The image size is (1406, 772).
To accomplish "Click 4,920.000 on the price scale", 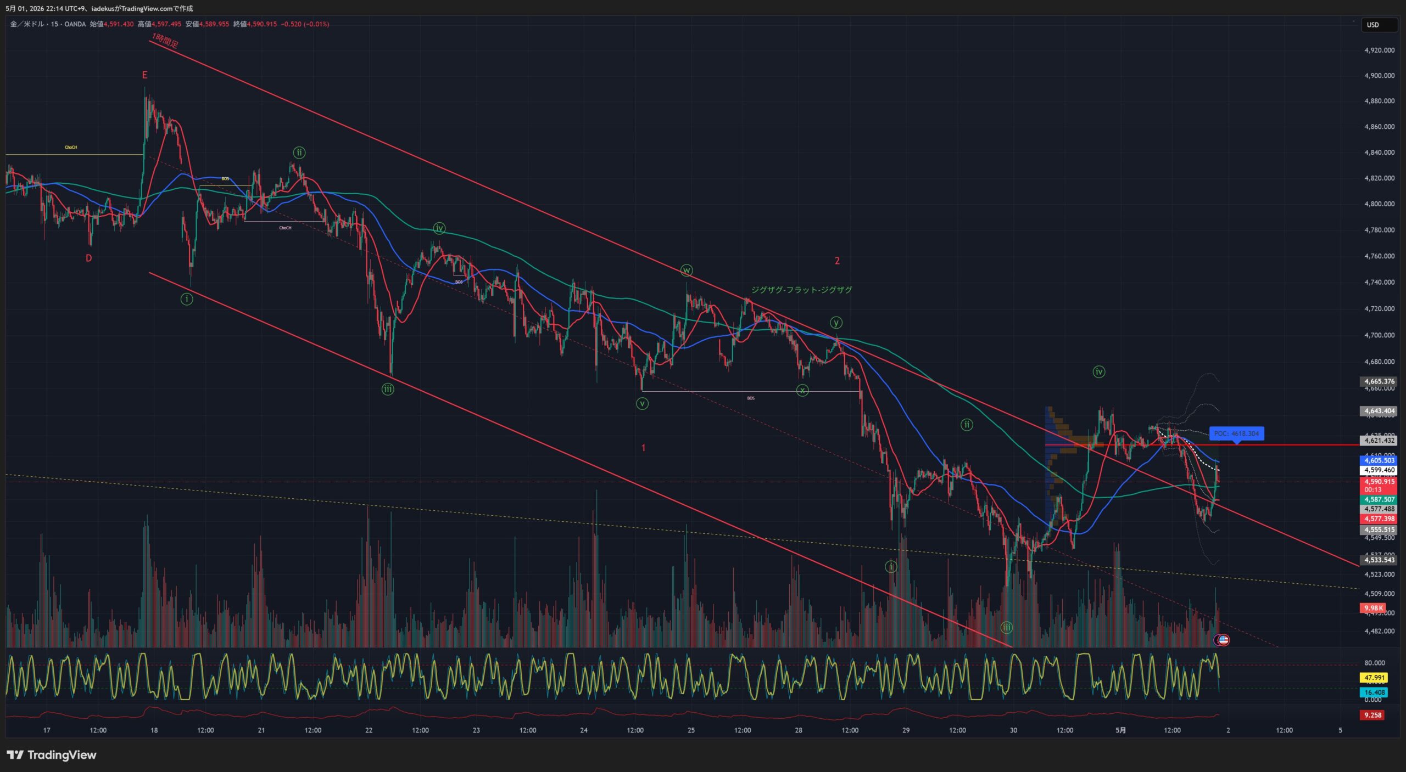I will [1379, 50].
